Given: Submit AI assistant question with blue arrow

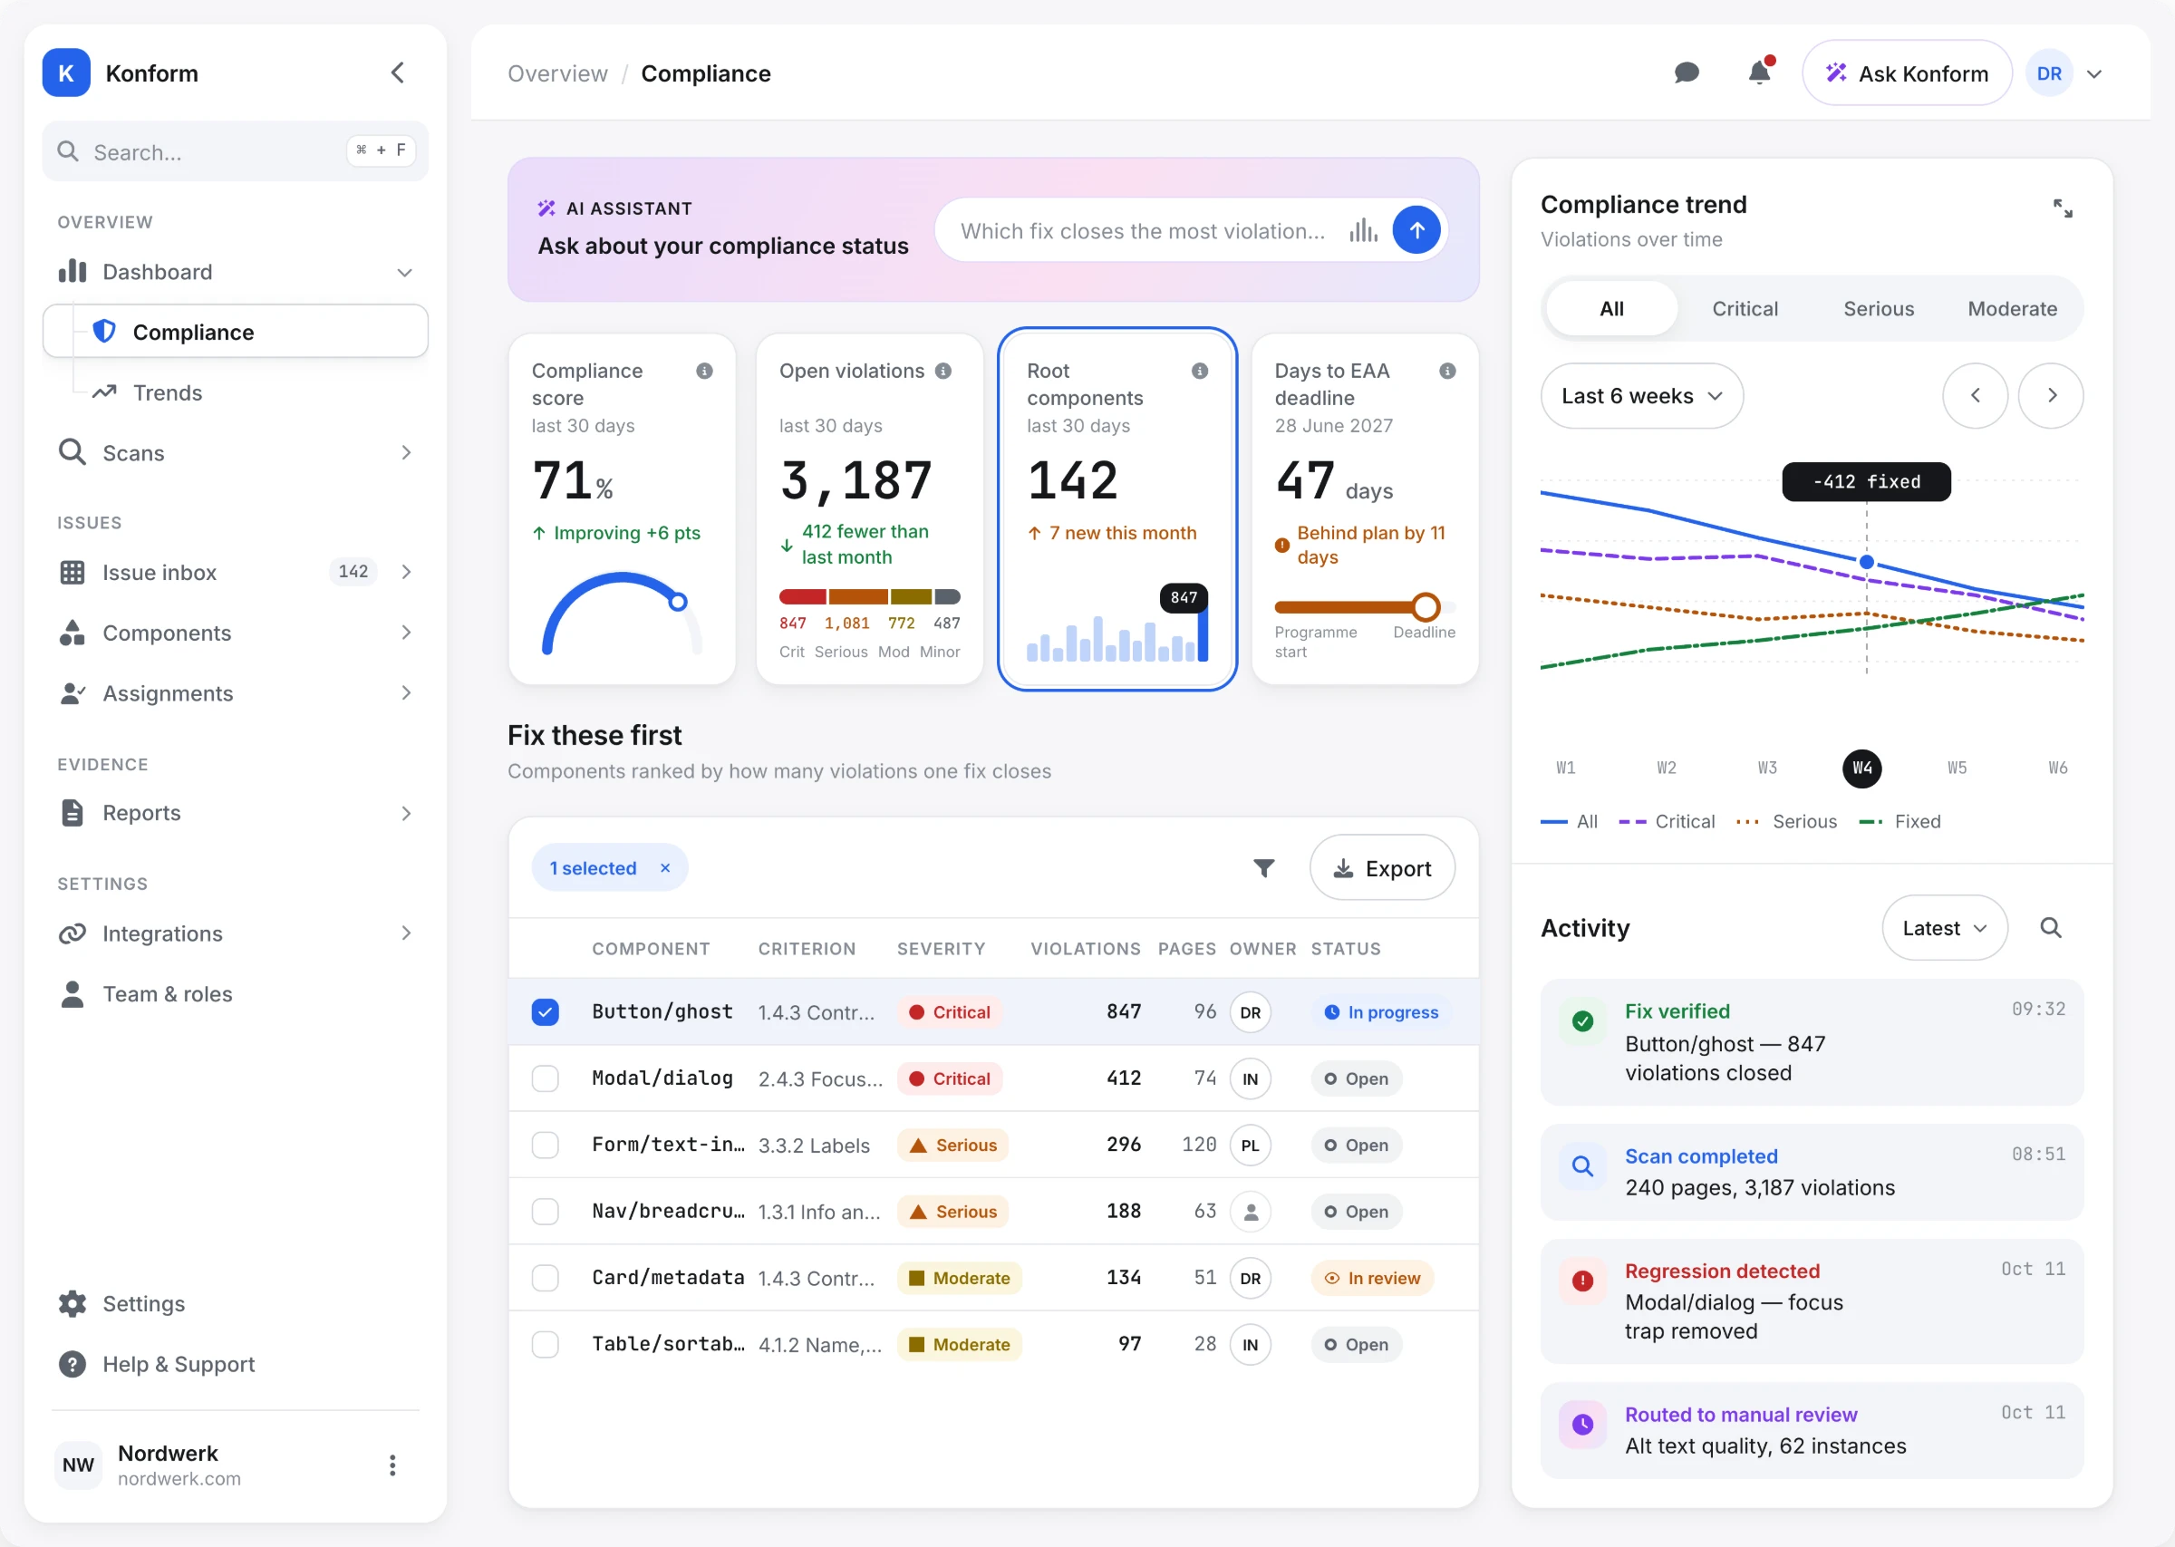Looking at the screenshot, I should pyautogui.click(x=1416, y=230).
